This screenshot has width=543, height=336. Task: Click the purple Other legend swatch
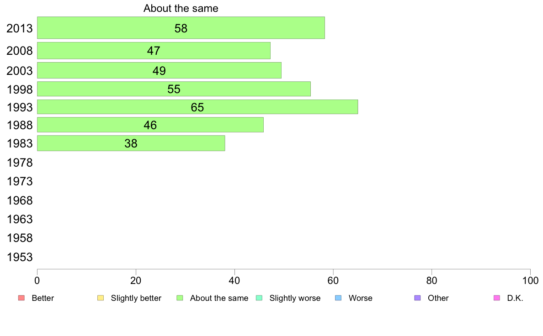pos(418,298)
